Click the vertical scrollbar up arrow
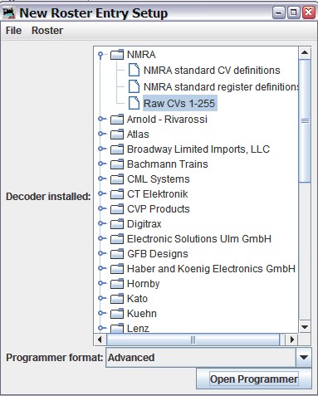Screen dimensions: 318x396 pos(305,52)
